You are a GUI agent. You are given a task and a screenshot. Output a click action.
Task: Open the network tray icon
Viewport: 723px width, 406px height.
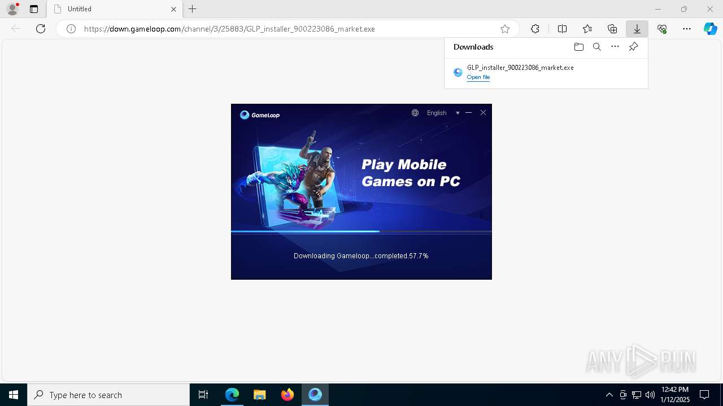point(637,395)
